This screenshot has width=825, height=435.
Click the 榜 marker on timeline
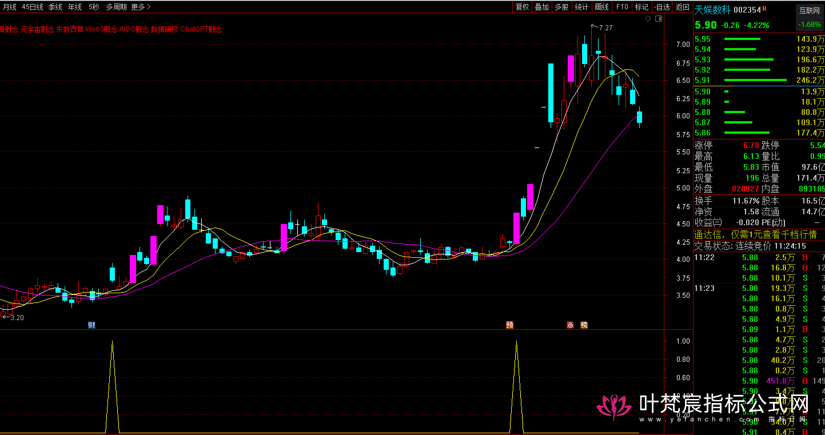point(584,325)
